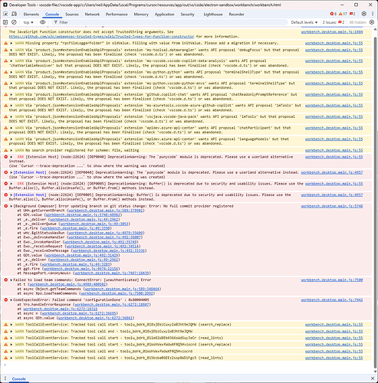Open the Recorder tab

tap(236, 15)
